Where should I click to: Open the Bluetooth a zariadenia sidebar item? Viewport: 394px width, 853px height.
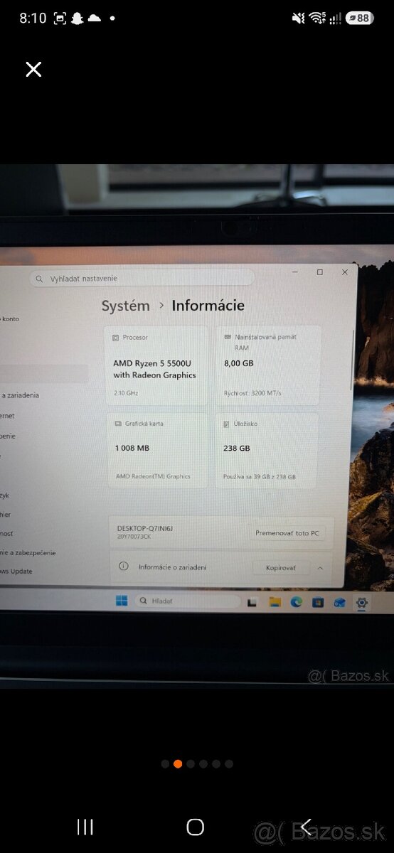tap(20, 395)
